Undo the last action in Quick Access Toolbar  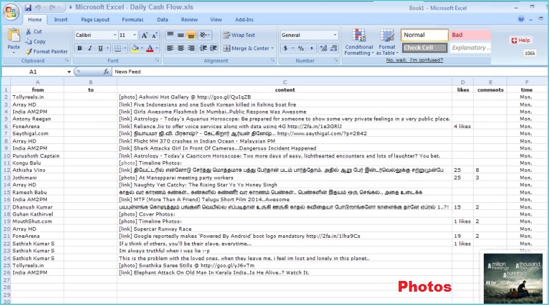click(38, 8)
